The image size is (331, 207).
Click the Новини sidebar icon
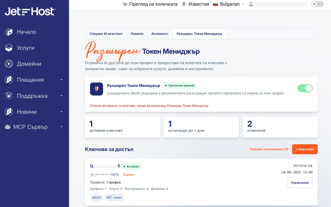(9, 112)
